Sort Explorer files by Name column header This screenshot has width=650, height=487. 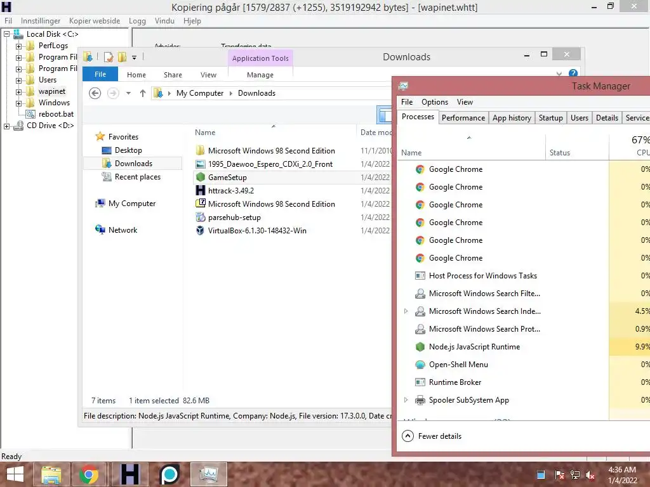click(205, 133)
